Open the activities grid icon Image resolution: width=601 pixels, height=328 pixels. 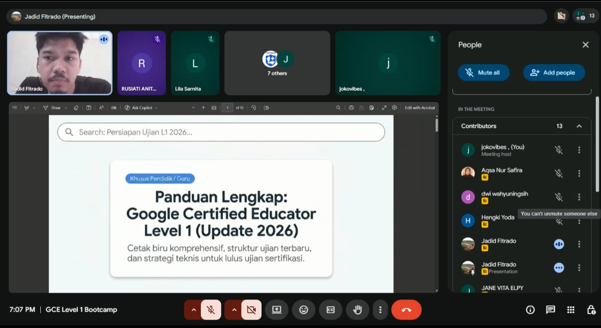[x=571, y=310]
